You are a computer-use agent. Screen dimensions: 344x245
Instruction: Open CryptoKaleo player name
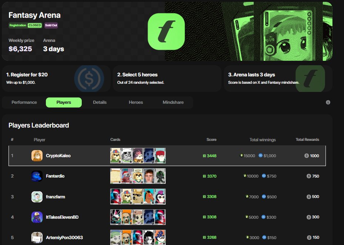coord(58,156)
